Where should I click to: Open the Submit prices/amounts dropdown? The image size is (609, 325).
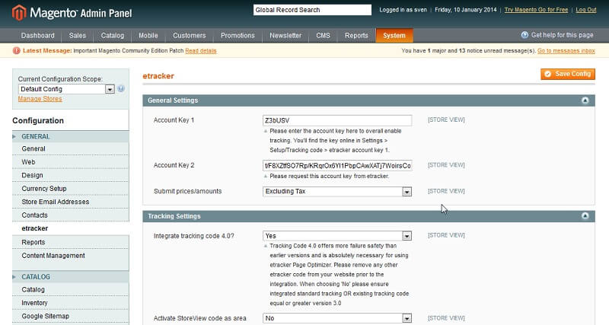[337, 192]
